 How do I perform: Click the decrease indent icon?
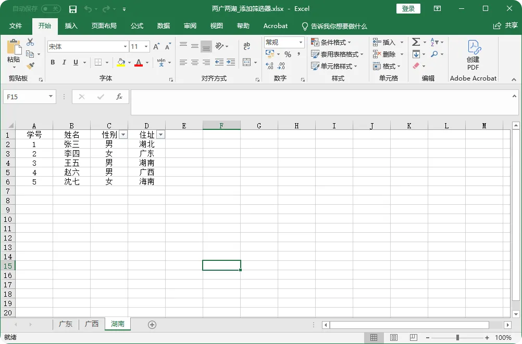tap(219, 62)
